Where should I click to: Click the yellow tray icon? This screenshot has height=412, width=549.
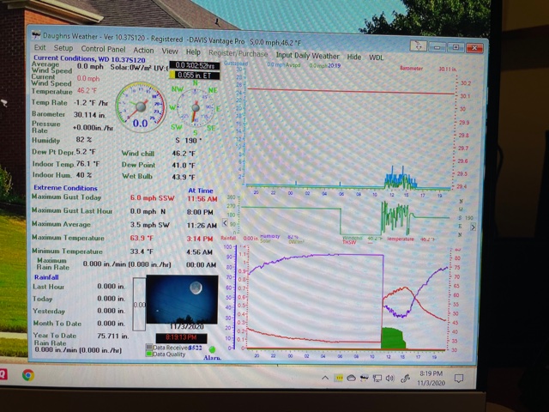(338, 378)
